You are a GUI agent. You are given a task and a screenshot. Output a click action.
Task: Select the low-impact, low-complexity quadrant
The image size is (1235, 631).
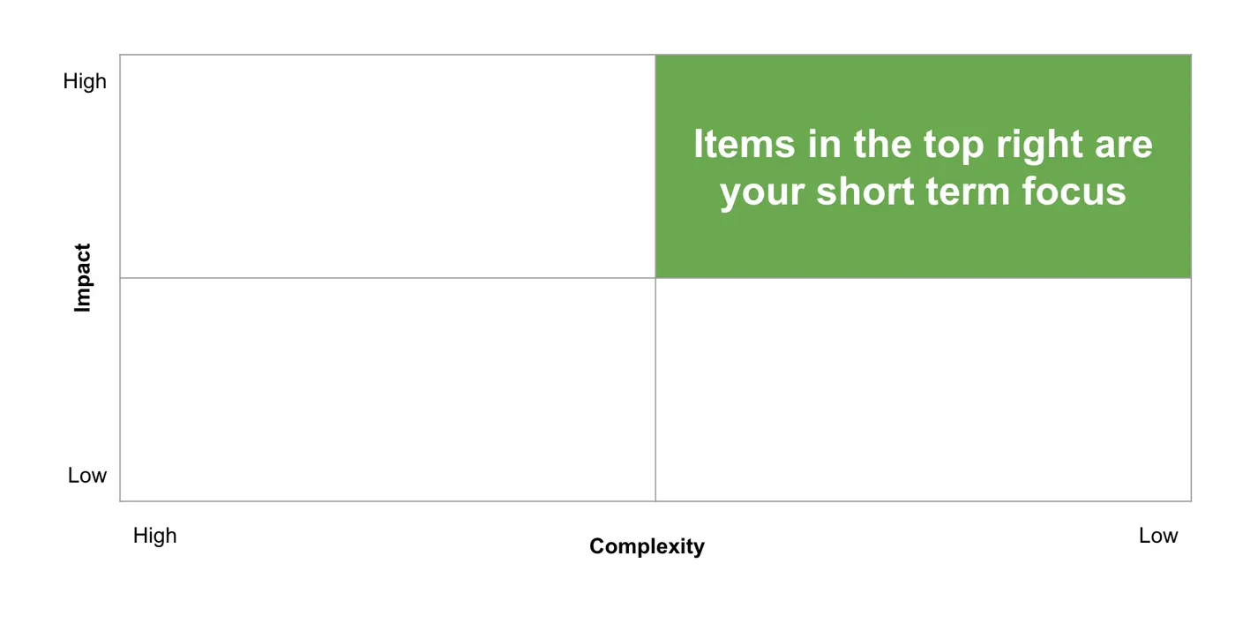coord(923,389)
